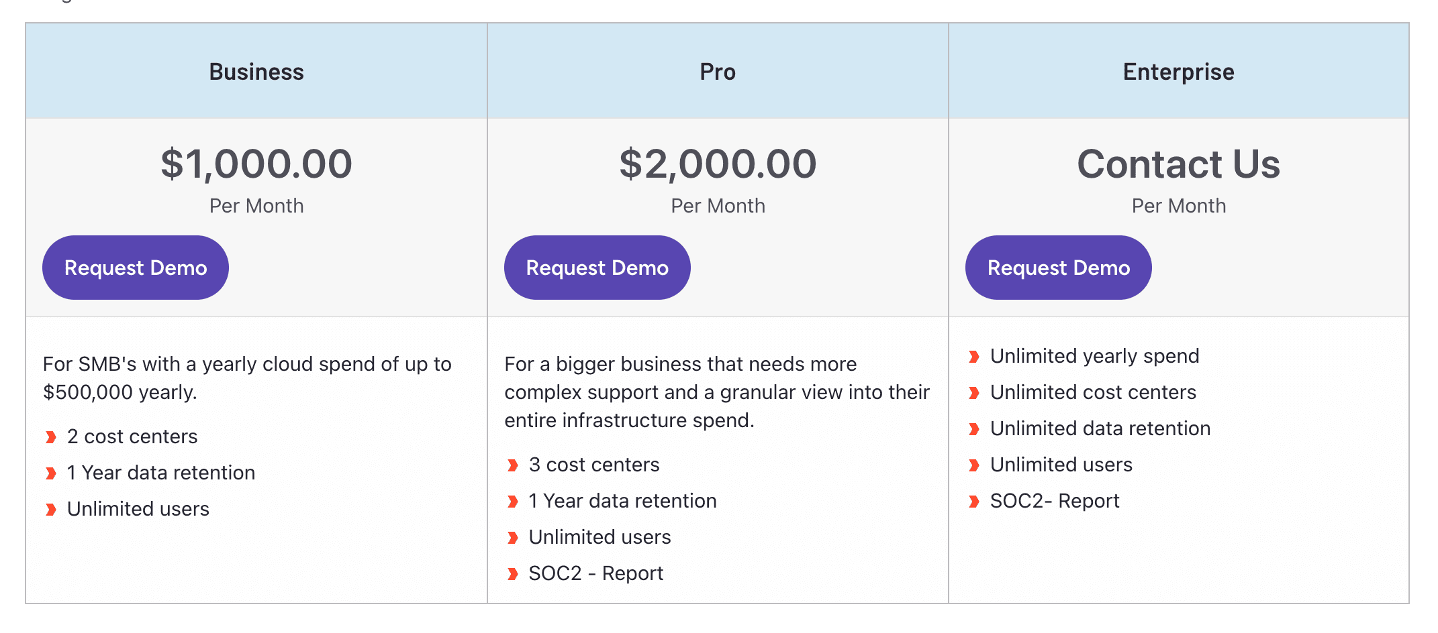Screen dimensions: 1438x633
Task: Click the $1,000.00 price label
Action: click(x=256, y=164)
